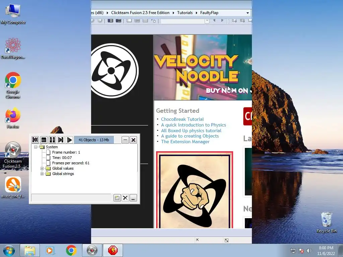Open Google Chrome desktop shortcut
The width and height of the screenshot is (343, 257).
13,85
